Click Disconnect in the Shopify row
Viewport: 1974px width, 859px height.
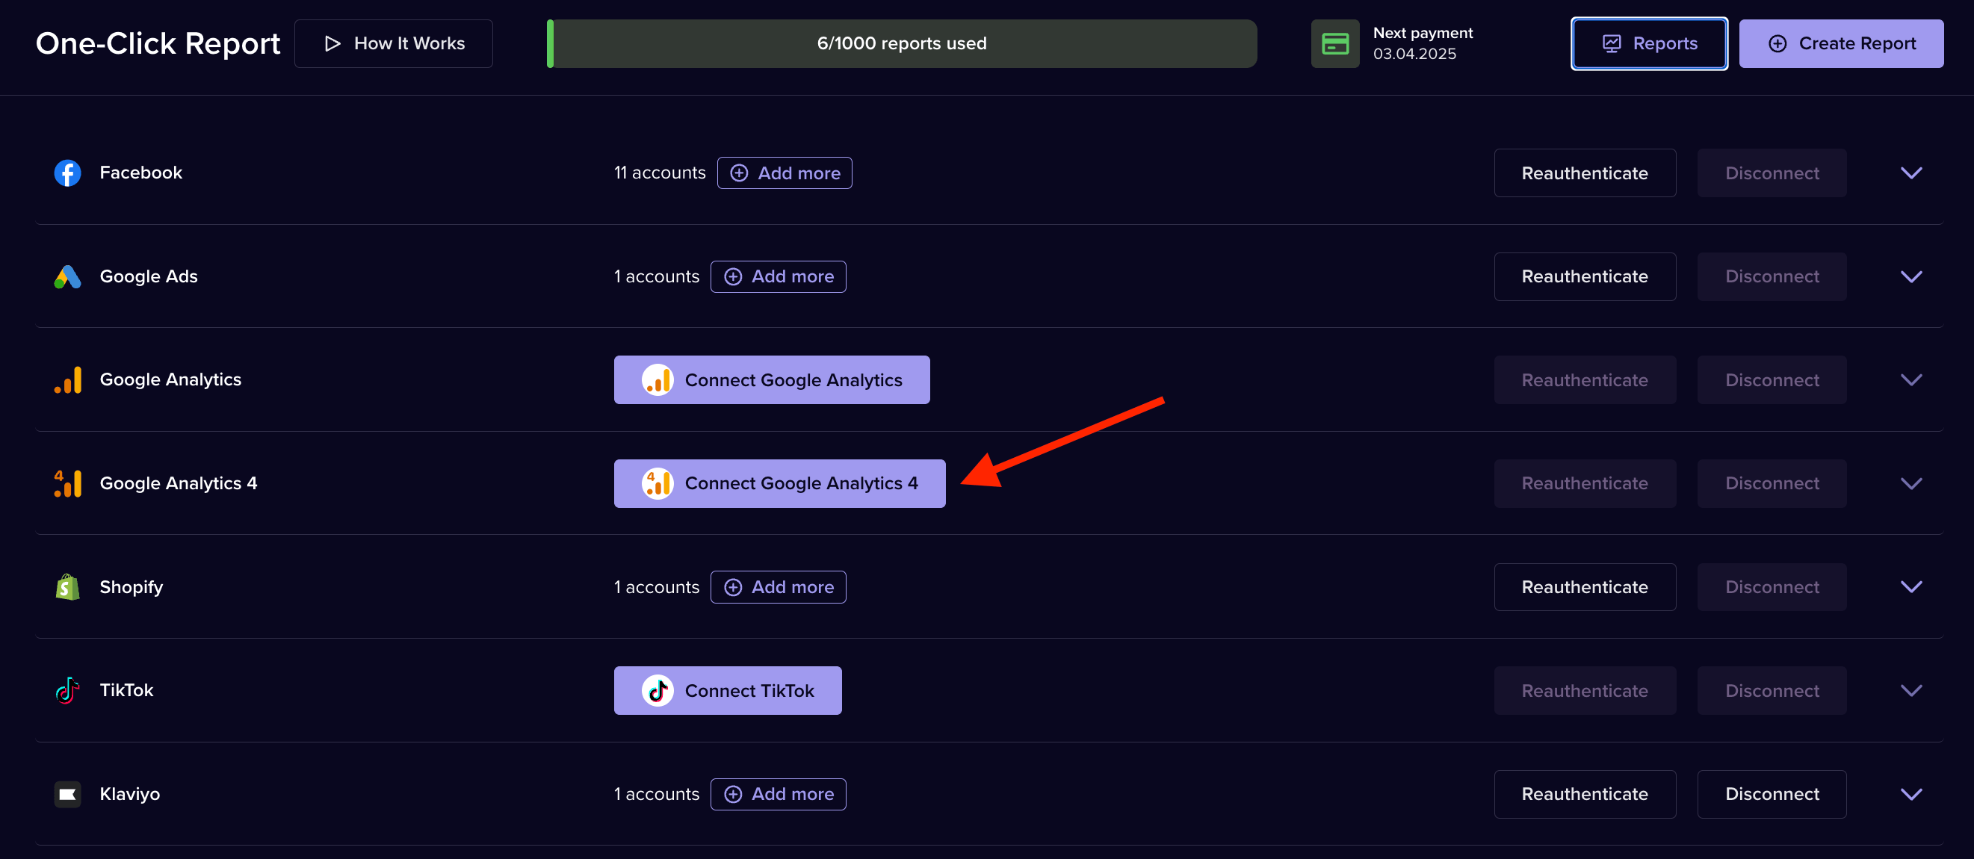[1772, 587]
